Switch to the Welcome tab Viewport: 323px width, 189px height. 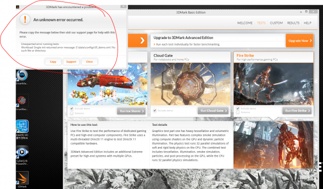coord(245,23)
